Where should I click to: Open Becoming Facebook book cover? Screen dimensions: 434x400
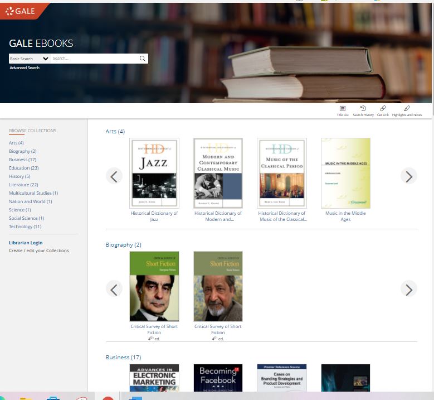[x=218, y=378]
